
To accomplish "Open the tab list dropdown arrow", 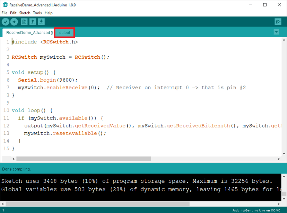I will pyautogui.click(x=276, y=32).
